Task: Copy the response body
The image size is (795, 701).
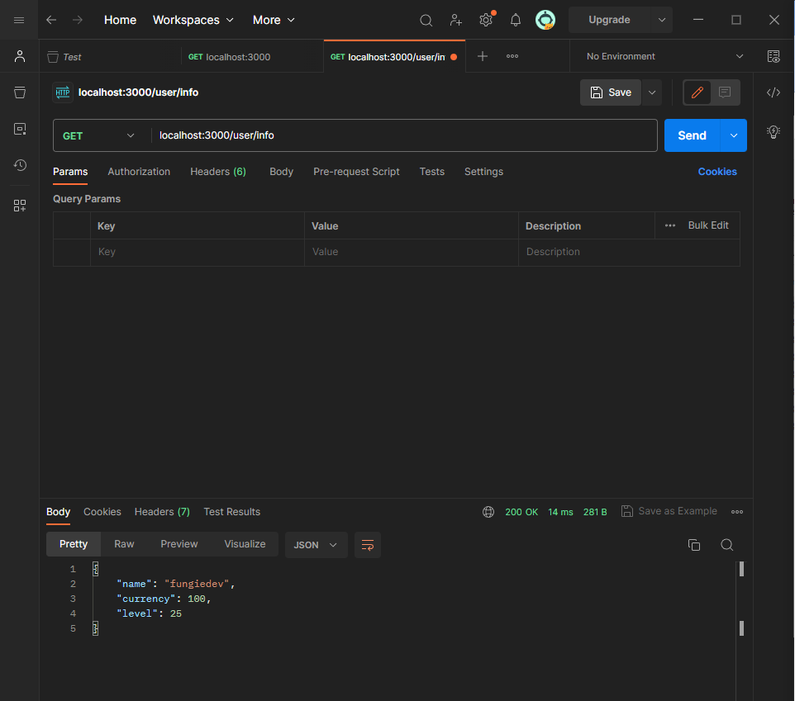Action: click(x=694, y=545)
